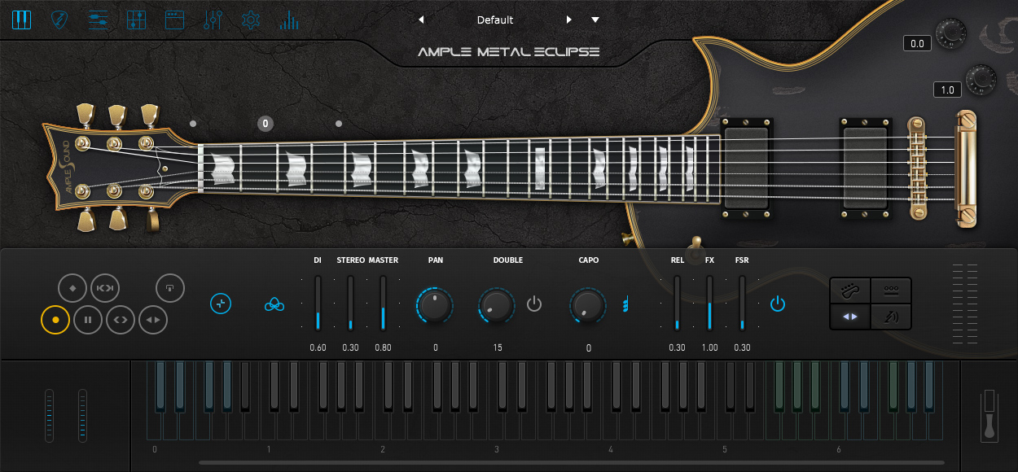The height and width of the screenshot is (472, 1018).
Task: Go to the previous preset arrow
Action: coord(421,20)
